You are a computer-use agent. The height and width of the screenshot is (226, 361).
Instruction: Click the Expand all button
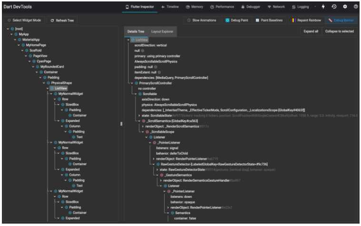coord(311,31)
